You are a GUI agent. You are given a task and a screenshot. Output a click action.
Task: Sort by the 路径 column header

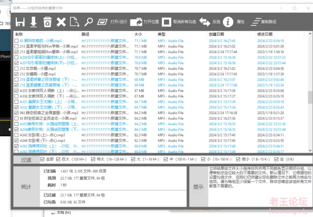coord(106,34)
